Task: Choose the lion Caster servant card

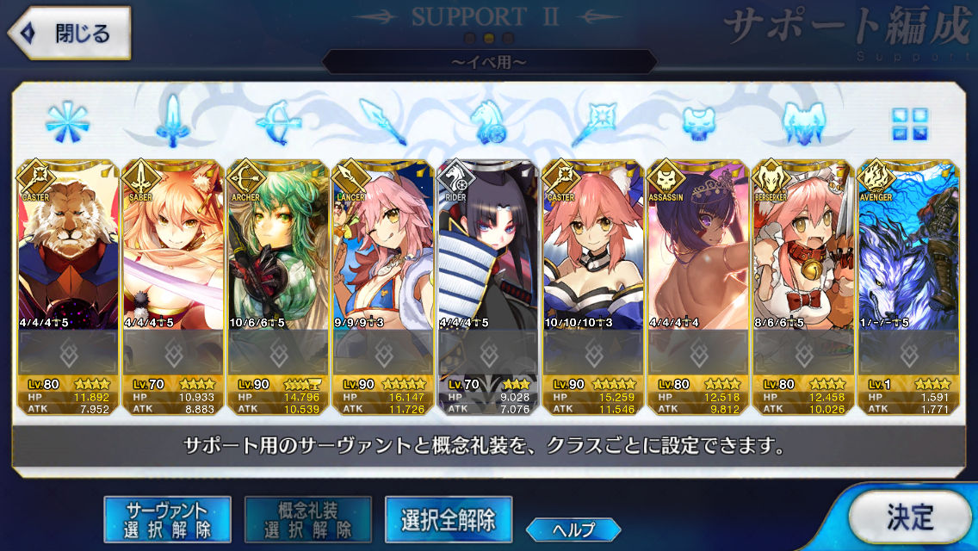Action: (67, 287)
